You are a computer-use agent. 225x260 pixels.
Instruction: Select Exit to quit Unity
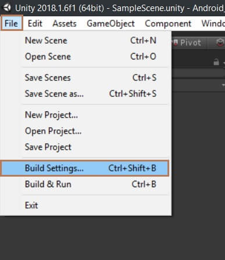click(86, 205)
